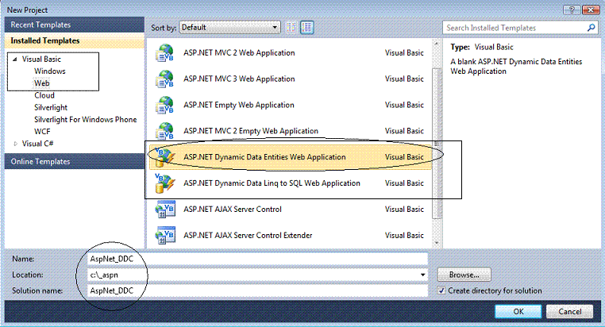
Task: Collapse the Visual Basic tree node
Action: point(14,59)
